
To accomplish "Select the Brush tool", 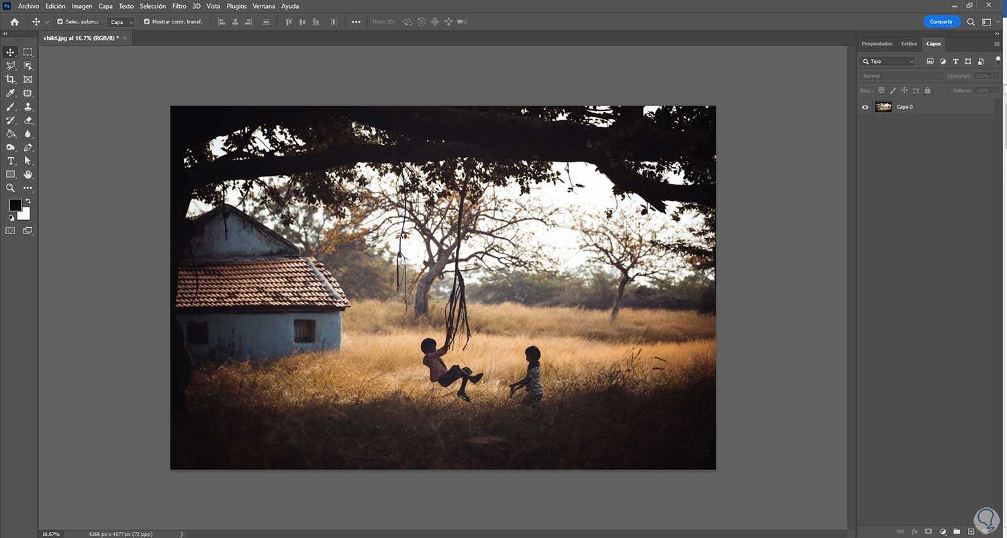I will 11,107.
